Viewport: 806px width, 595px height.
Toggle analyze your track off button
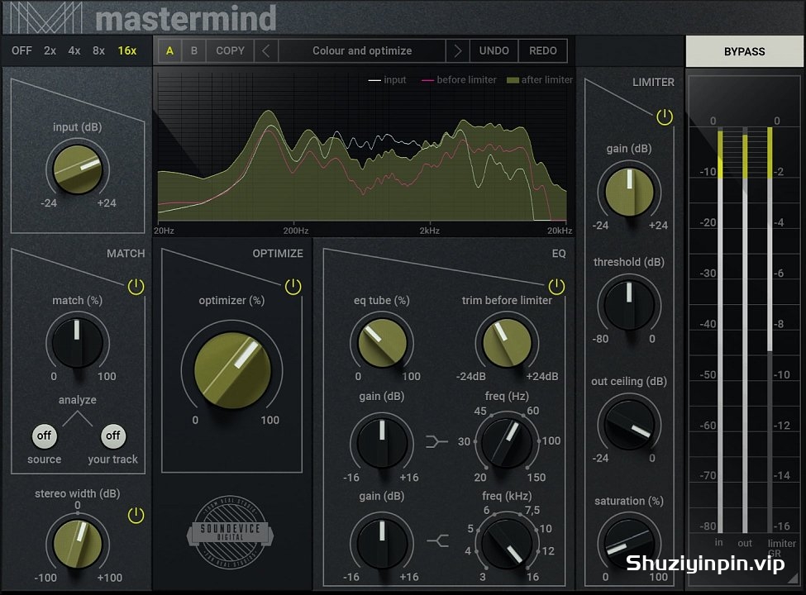tap(113, 436)
